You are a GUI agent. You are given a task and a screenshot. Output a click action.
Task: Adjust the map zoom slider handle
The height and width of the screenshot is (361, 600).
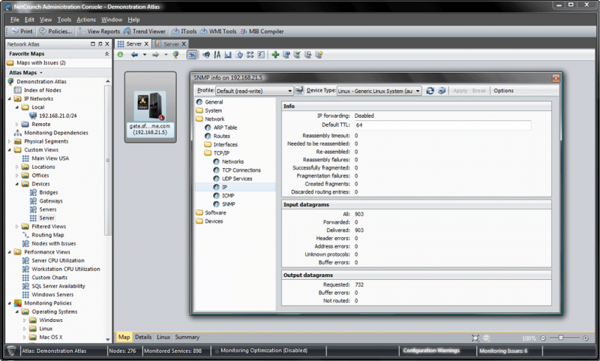[560, 338]
